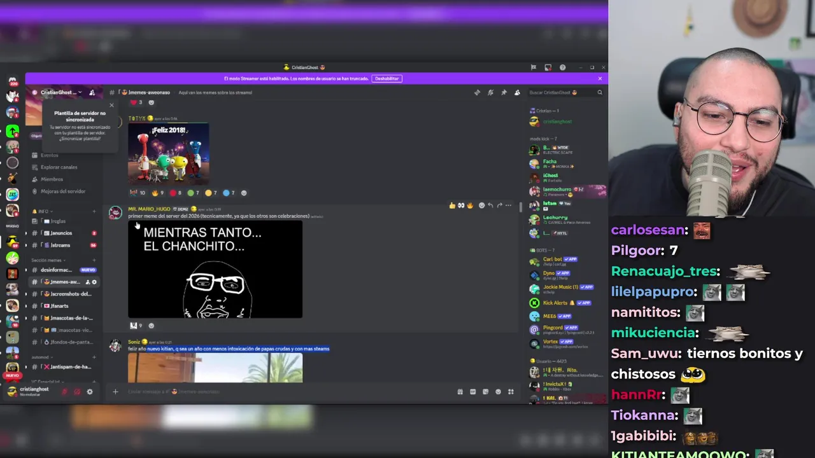The height and width of the screenshot is (458, 815).
Task: Dismiss the purple Streamer mode banner
Action: point(600,78)
